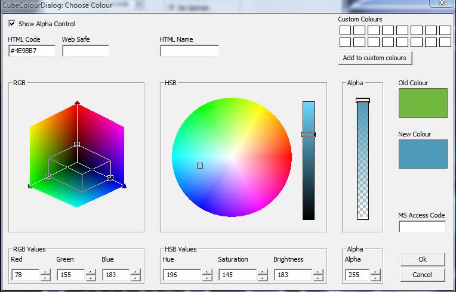
Task: Click the green axis handle on RGB cube
Action: [x=30, y=186]
